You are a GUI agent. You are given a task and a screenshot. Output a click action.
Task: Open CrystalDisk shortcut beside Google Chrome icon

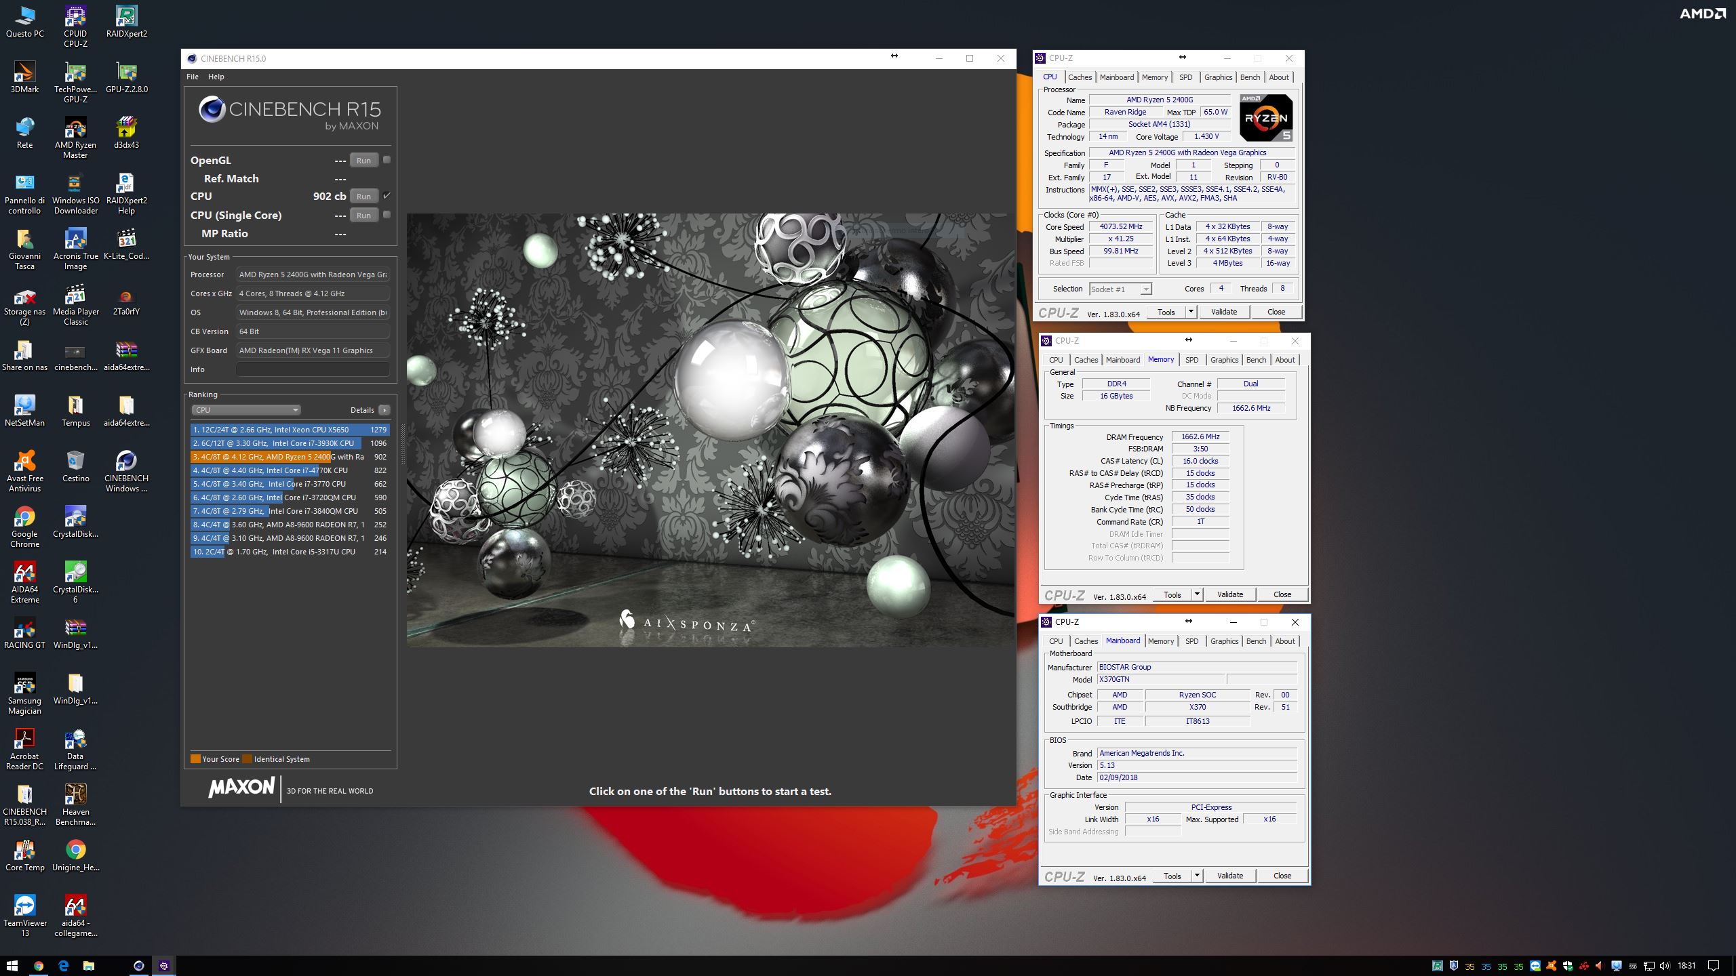75,521
